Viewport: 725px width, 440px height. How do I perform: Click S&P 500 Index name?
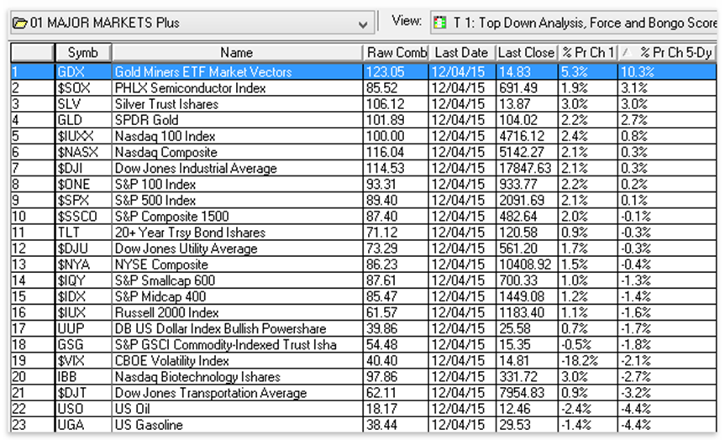[x=155, y=200]
